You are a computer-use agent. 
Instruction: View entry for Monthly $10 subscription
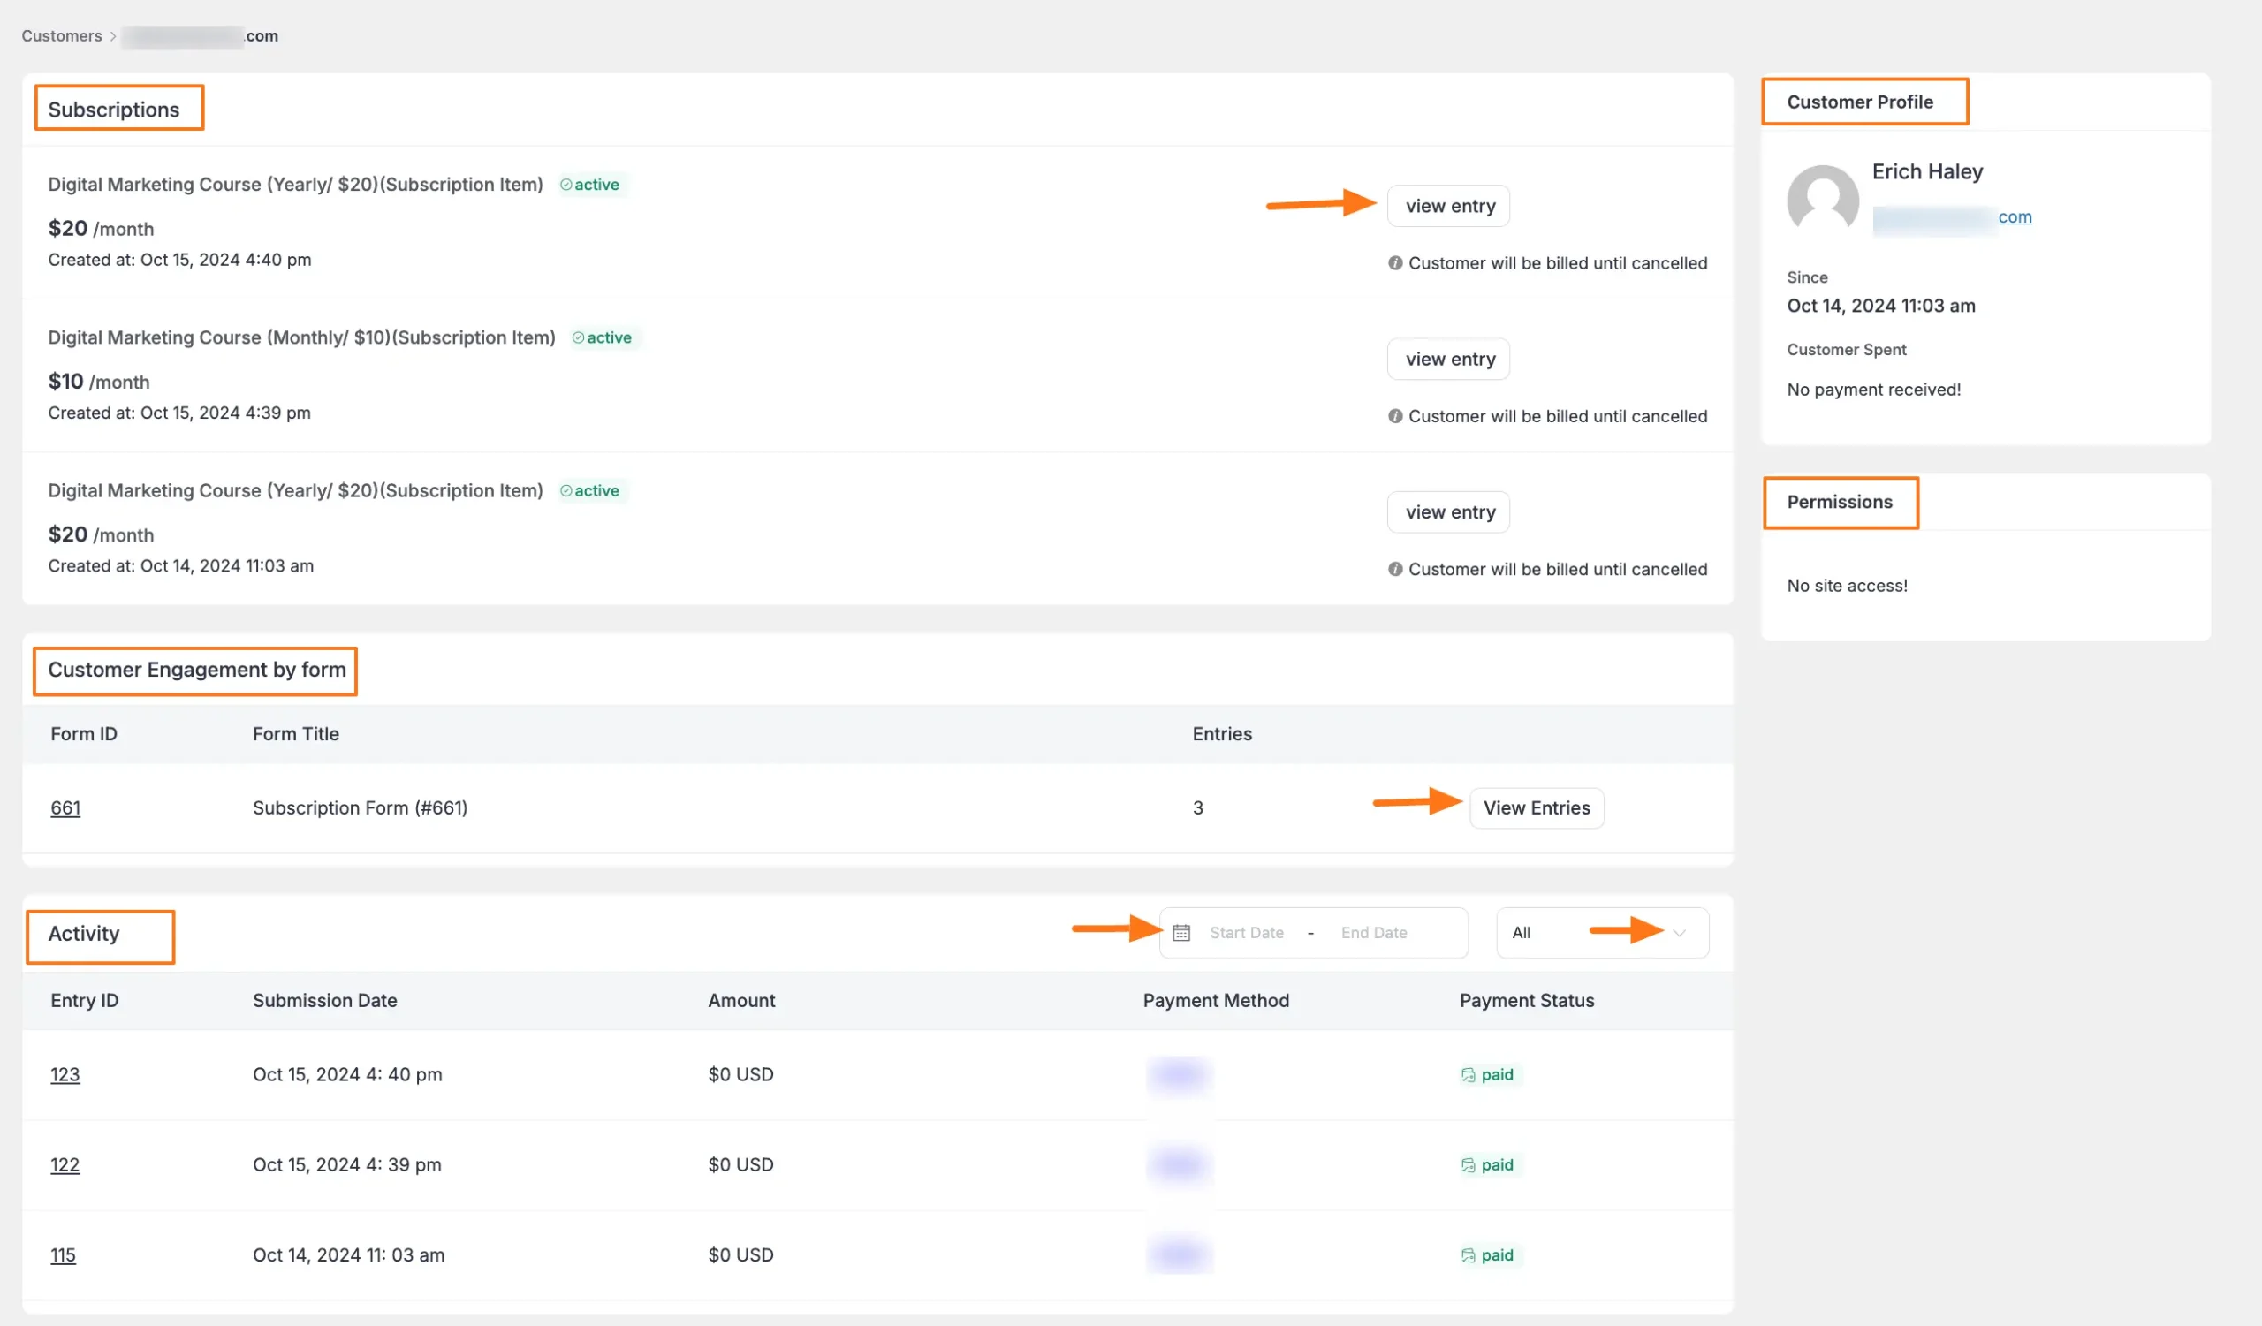pos(1449,359)
